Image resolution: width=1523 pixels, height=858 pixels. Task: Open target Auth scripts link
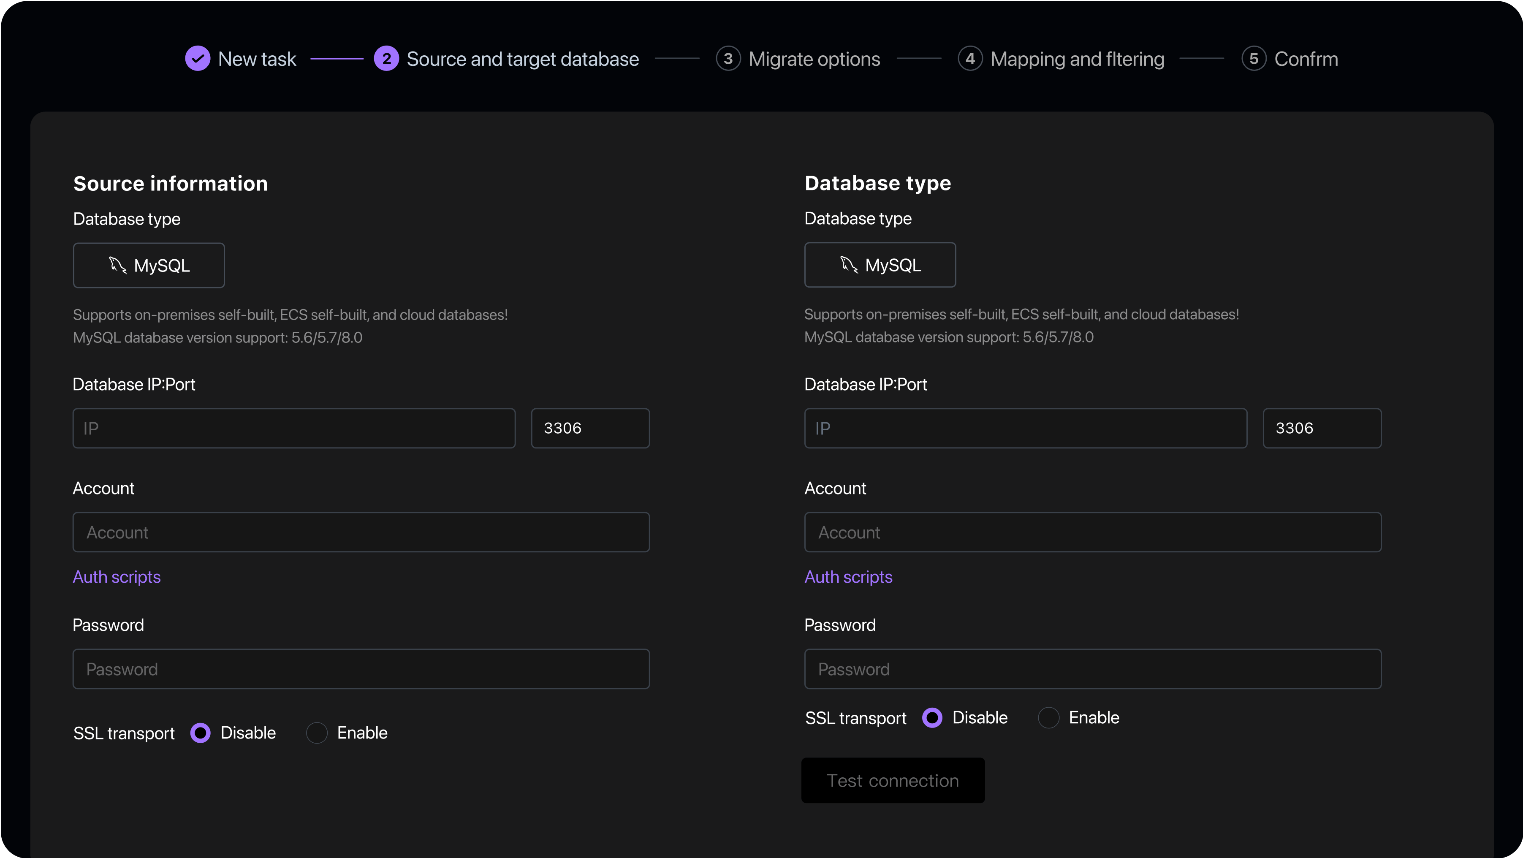pos(848,576)
